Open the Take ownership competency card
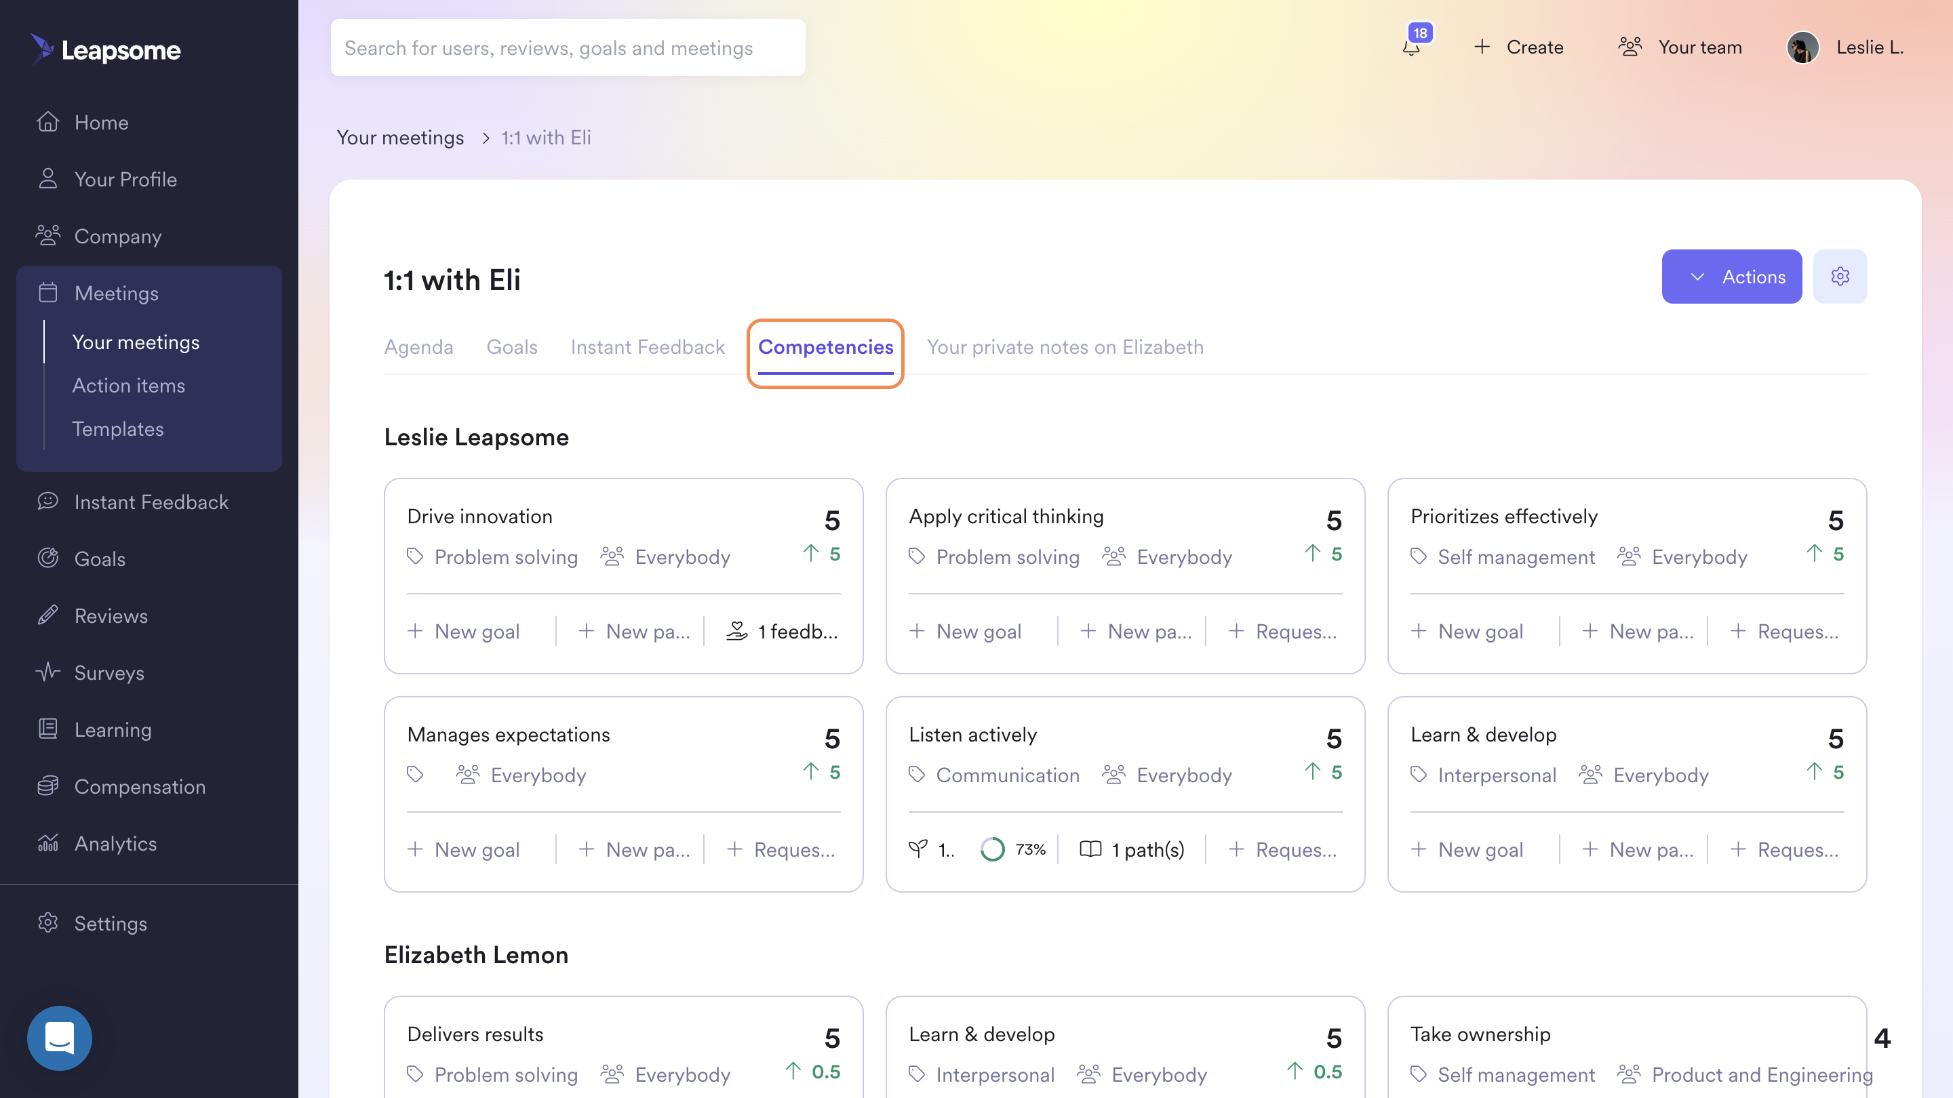 click(1627, 1047)
